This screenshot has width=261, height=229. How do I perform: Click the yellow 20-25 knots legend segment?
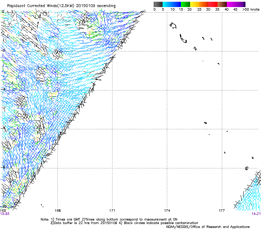195,4
